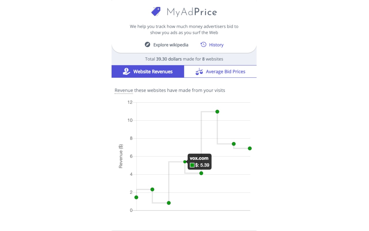Image resolution: width=369 pixels, height=231 pixels.
Task: Click the vox.com data point beside tooltip
Action: point(185,162)
